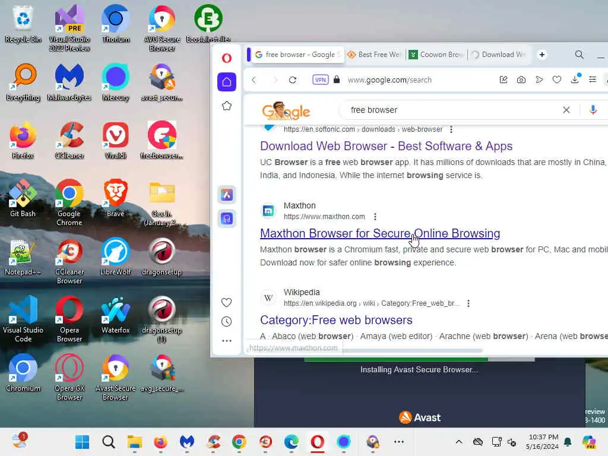This screenshot has width=608, height=456.
Task: Open the weather widget on the taskbar
Action: 20,441
